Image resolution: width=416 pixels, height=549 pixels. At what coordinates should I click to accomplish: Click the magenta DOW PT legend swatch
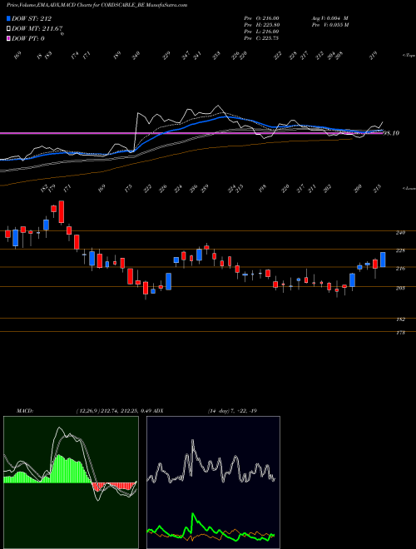9,38
